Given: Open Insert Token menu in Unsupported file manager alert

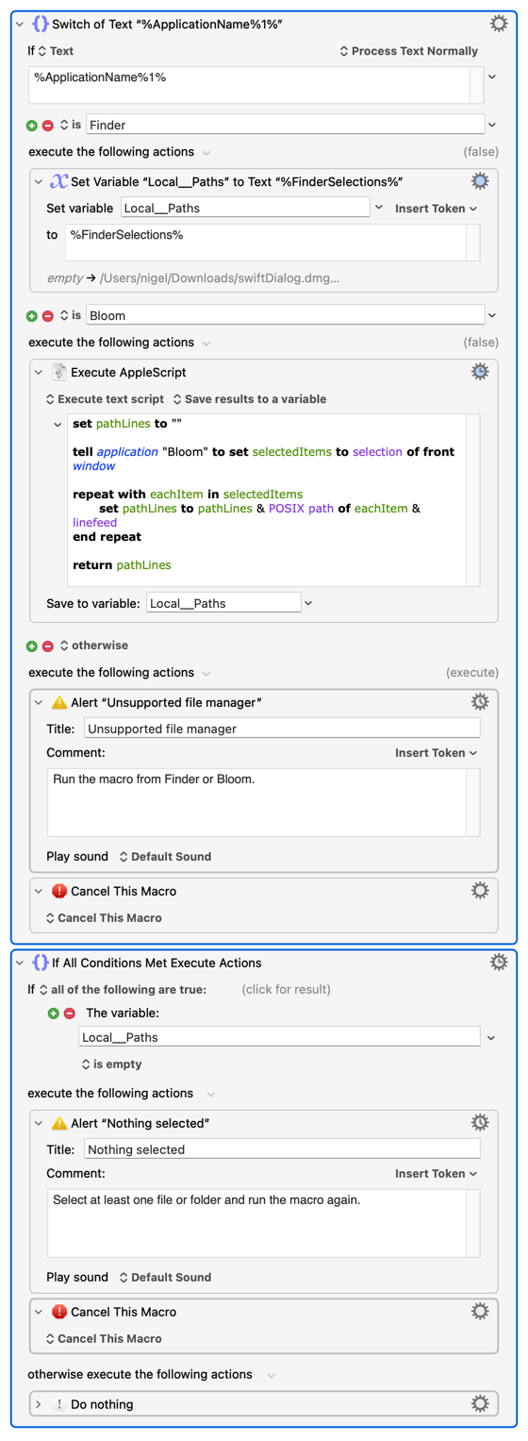Looking at the screenshot, I should (x=436, y=753).
